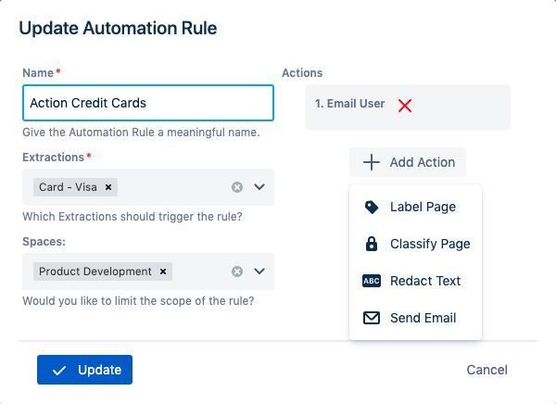Remove the Email User action with red X
This screenshot has height=404, width=556.
pos(405,106)
